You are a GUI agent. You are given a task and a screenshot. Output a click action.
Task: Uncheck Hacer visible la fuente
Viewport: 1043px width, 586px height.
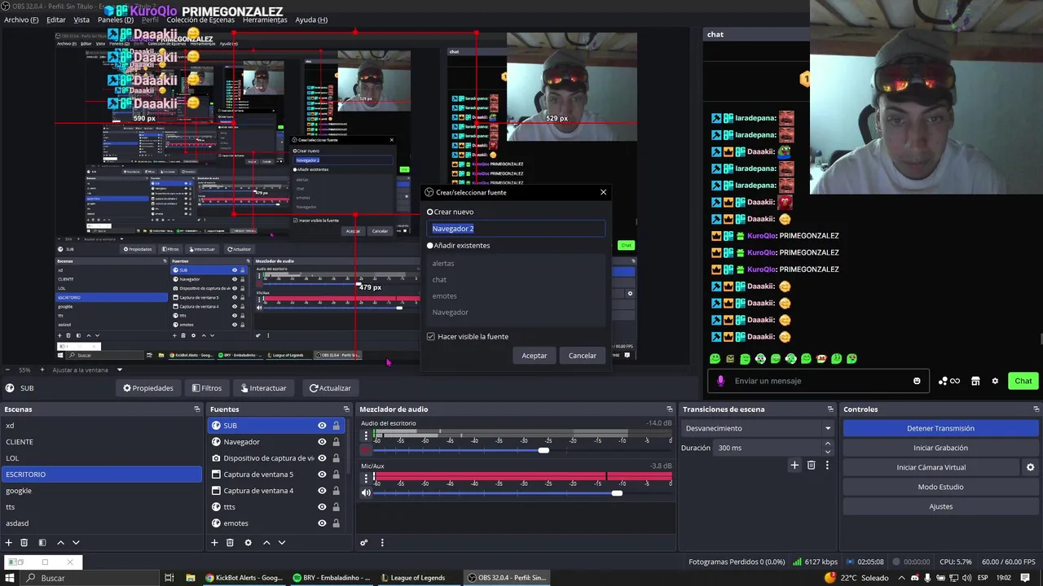tap(431, 336)
